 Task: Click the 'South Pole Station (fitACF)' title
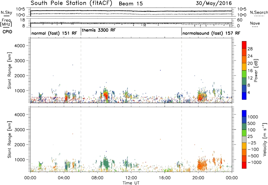71,3
